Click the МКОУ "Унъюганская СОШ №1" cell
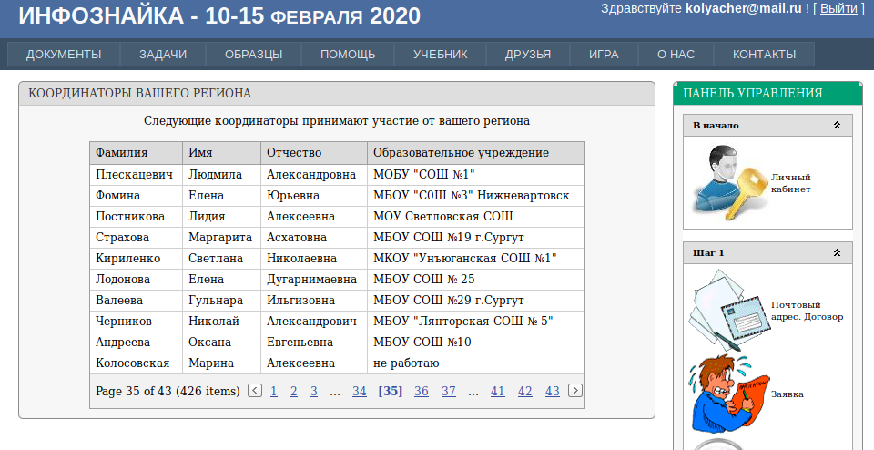 (476, 259)
